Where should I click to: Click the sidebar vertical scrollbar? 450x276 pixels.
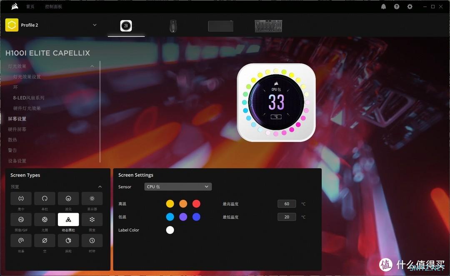point(100,112)
